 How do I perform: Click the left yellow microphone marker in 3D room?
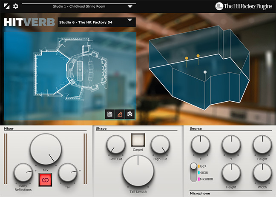[187, 58]
